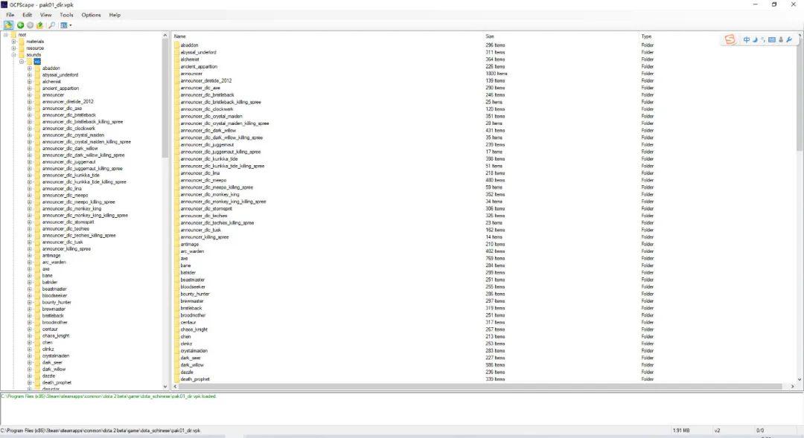Expand the abaddon node in the tree
Viewport: 804px width, 438px height.
click(30, 68)
